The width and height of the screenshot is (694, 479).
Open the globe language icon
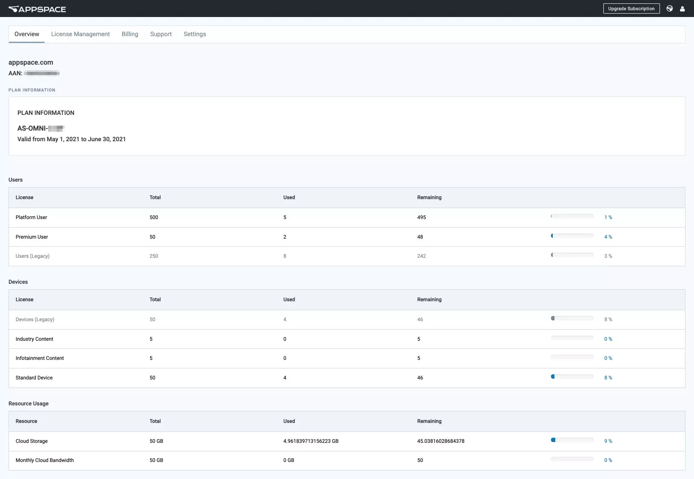[670, 9]
